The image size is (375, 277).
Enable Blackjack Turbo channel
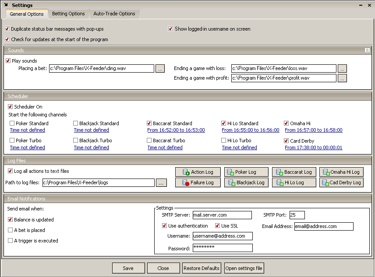76,140
